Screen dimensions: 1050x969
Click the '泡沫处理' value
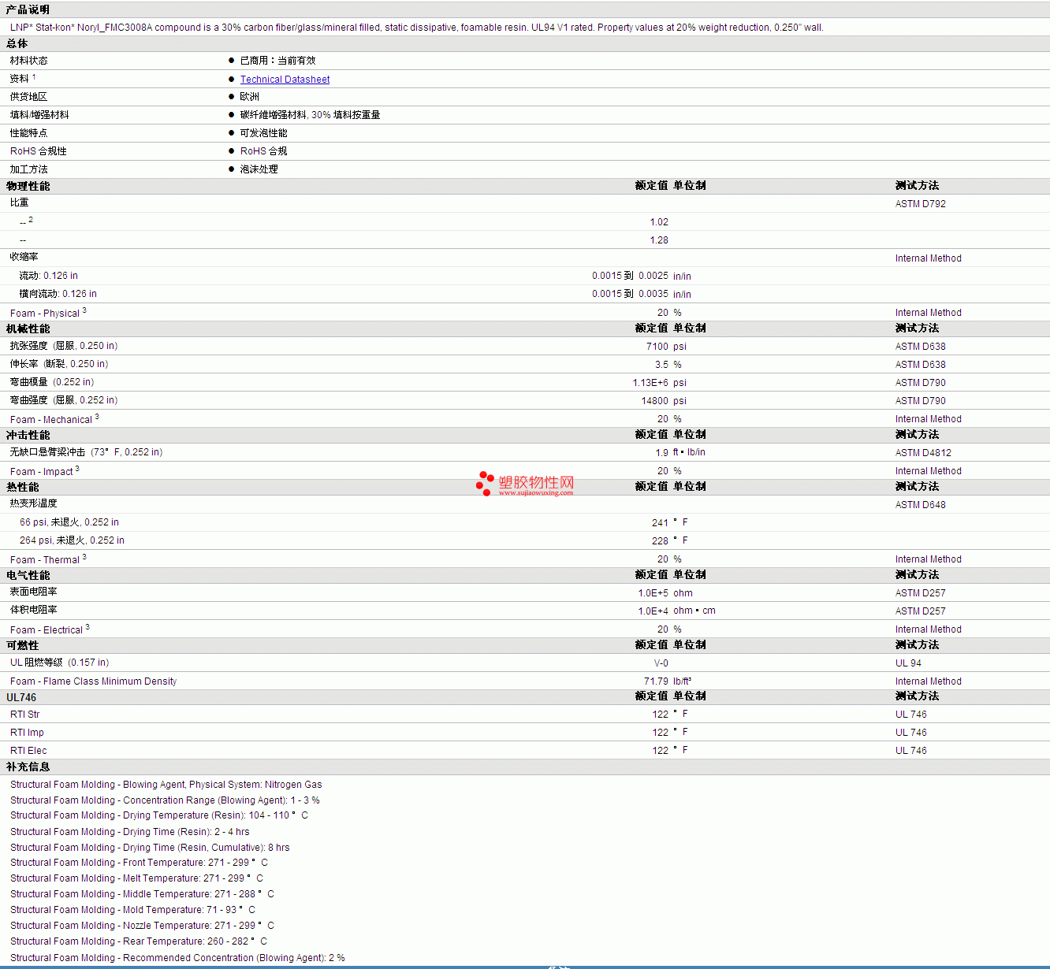[x=259, y=169]
